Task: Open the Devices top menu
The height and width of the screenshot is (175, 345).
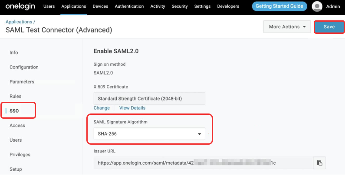Action: pos(101,6)
